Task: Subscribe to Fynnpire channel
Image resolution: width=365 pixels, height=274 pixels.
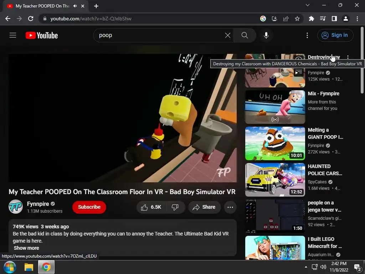Action: (x=89, y=207)
